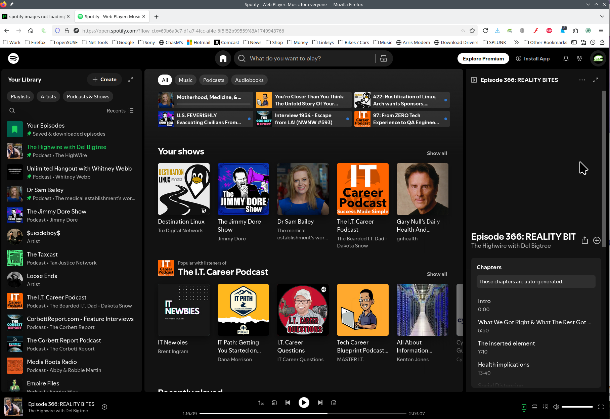This screenshot has height=419, width=610.
Task: Click Install App button
Action: [x=533, y=58]
